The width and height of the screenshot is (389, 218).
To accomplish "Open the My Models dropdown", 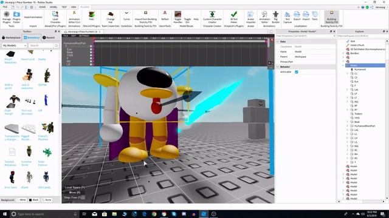I will coord(14,45).
